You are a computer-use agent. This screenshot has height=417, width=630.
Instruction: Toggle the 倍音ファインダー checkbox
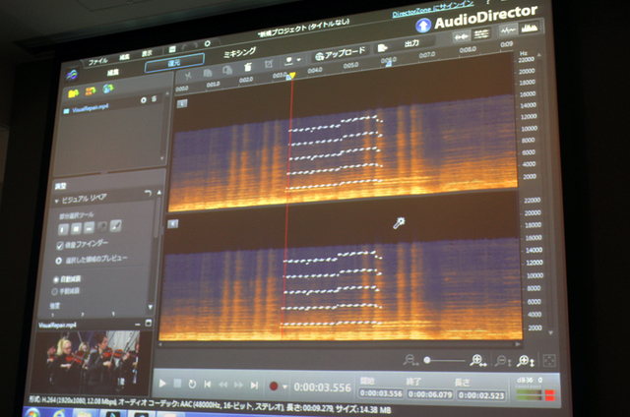coord(60,244)
